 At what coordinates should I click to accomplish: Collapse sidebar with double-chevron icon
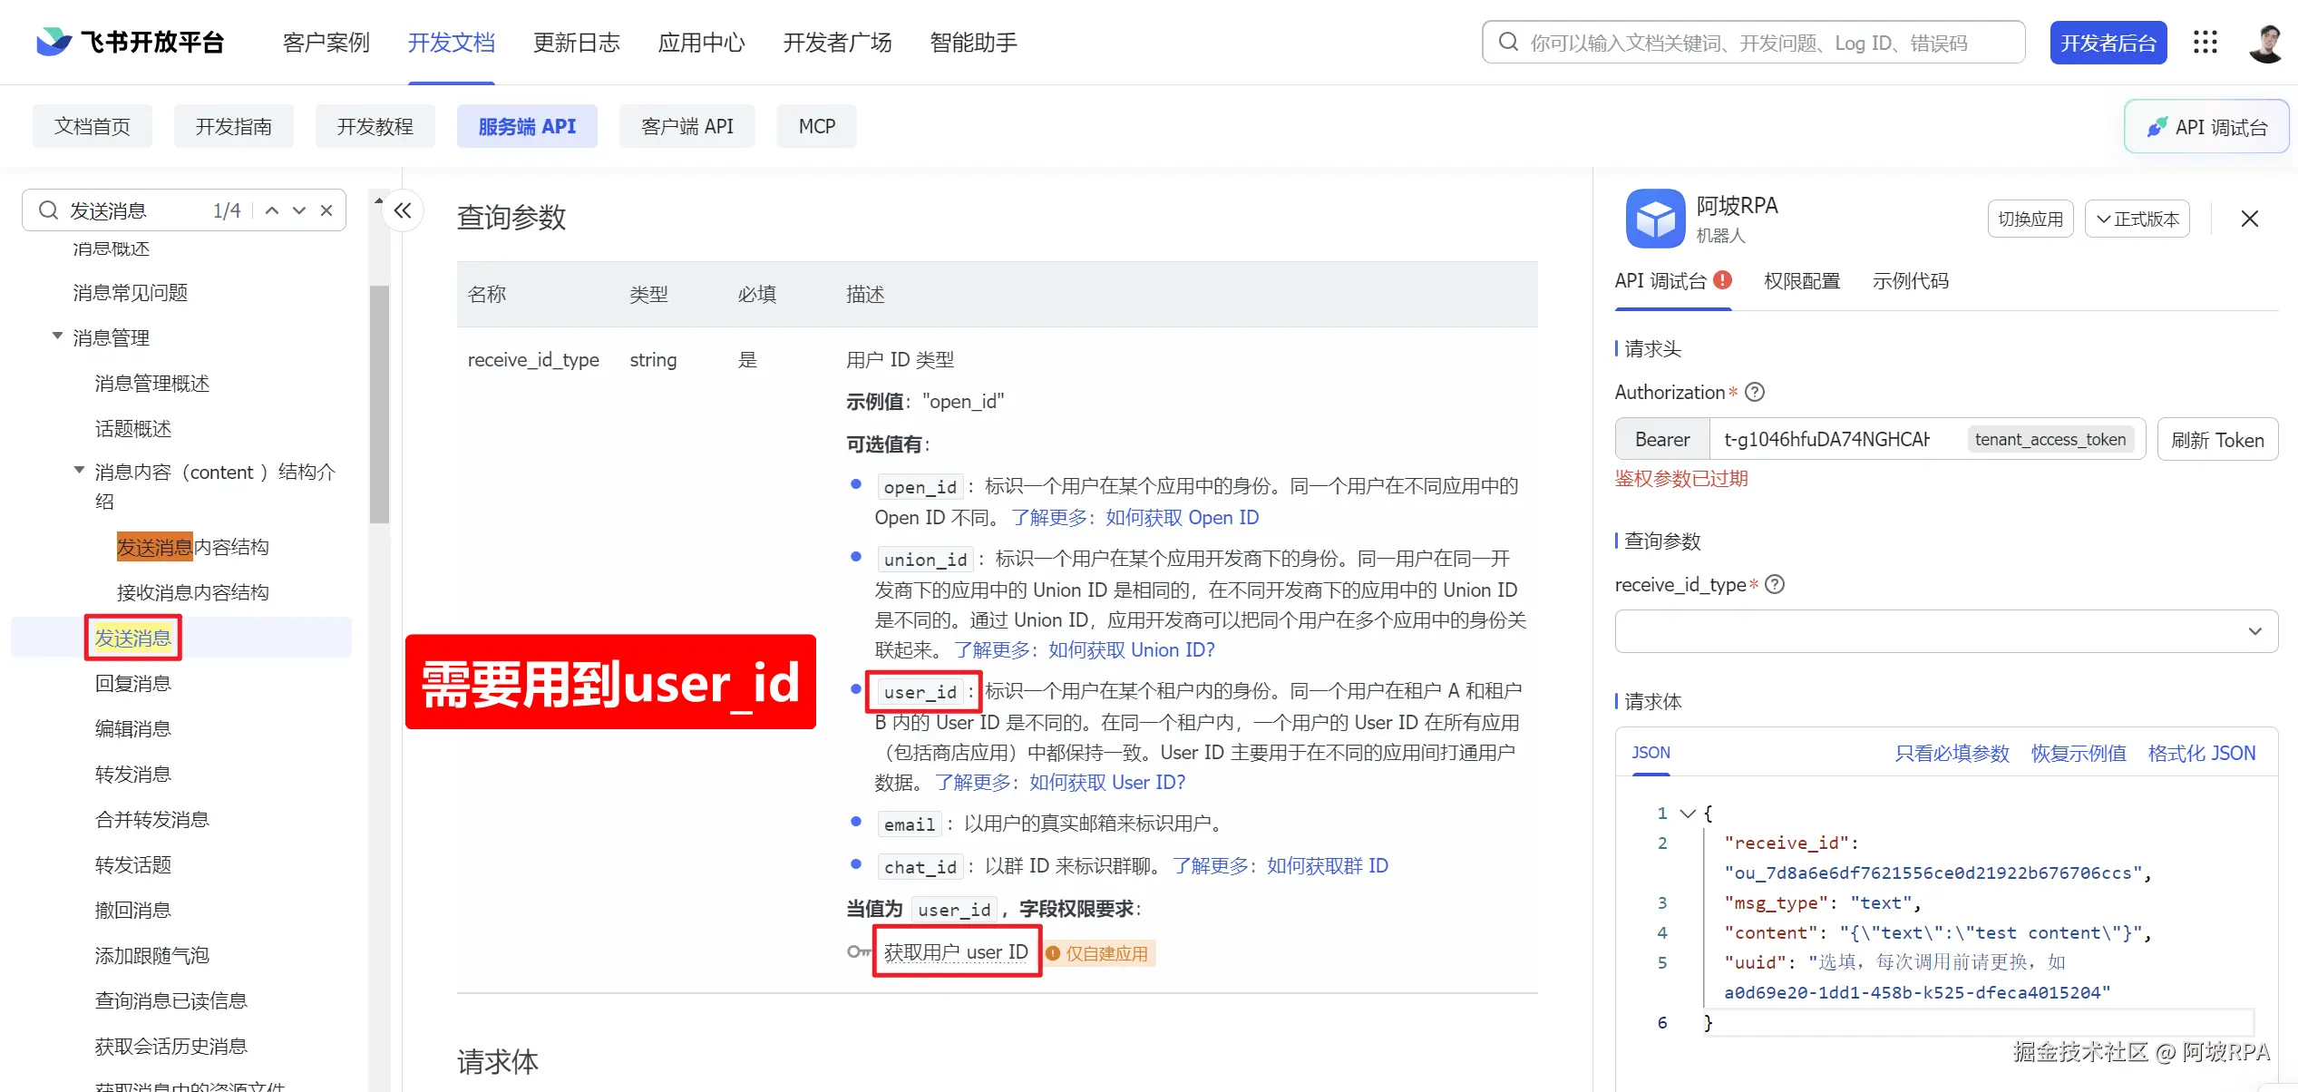tap(403, 210)
